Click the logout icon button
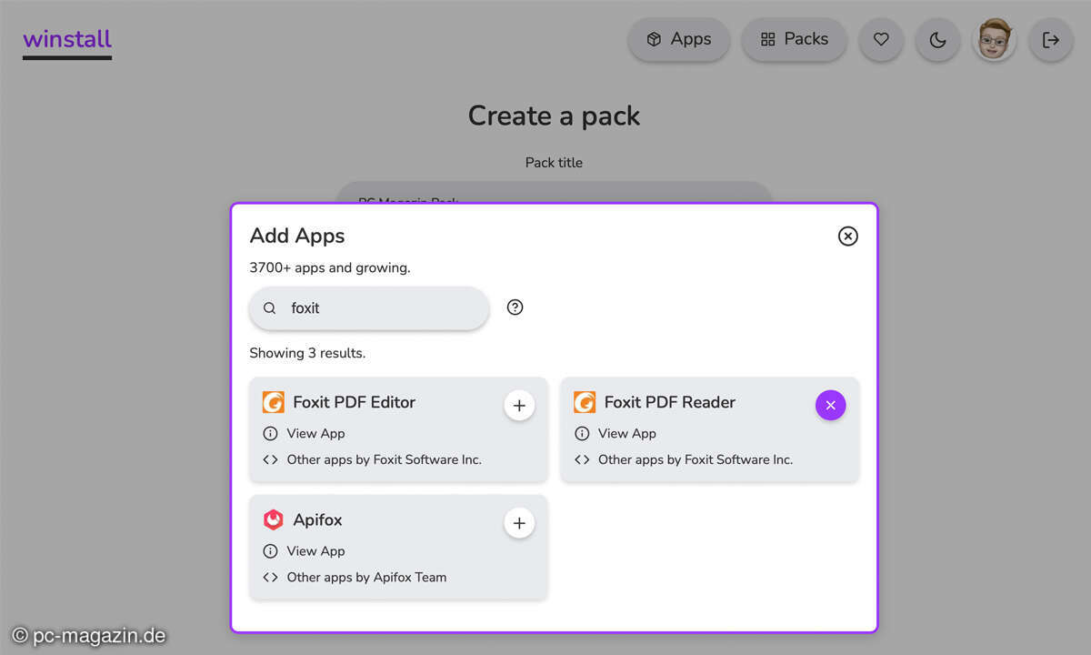 (x=1051, y=40)
